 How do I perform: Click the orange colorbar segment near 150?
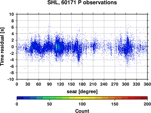point(115,98)
